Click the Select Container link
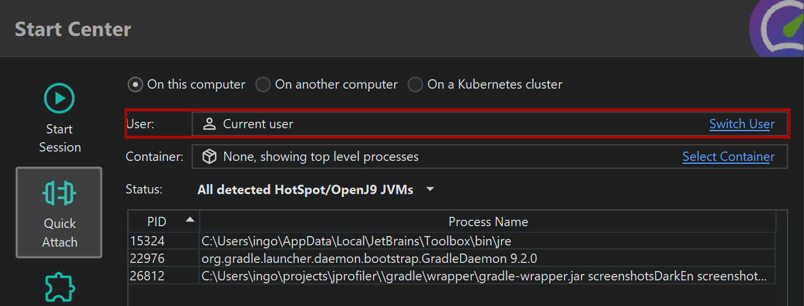The width and height of the screenshot is (804, 306). [x=728, y=157]
